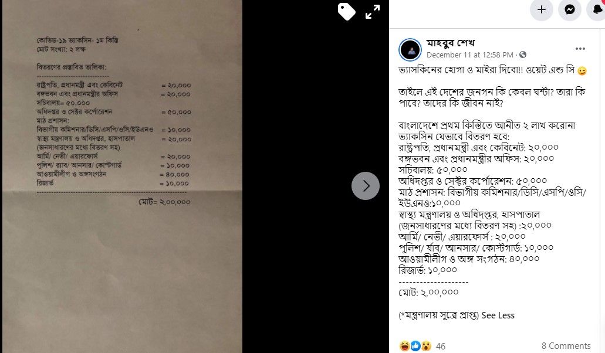Click the wink emoji in the post

[x=582, y=71]
